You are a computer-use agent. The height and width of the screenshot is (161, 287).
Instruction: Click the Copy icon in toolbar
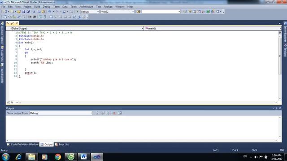pyautogui.click(x=39, y=12)
